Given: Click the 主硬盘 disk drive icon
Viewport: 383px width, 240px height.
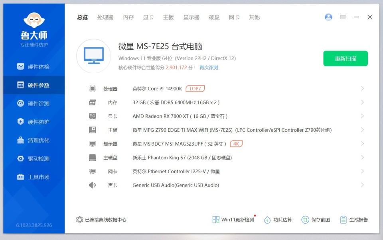Looking at the screenshot, I should [x=92, y=157].
